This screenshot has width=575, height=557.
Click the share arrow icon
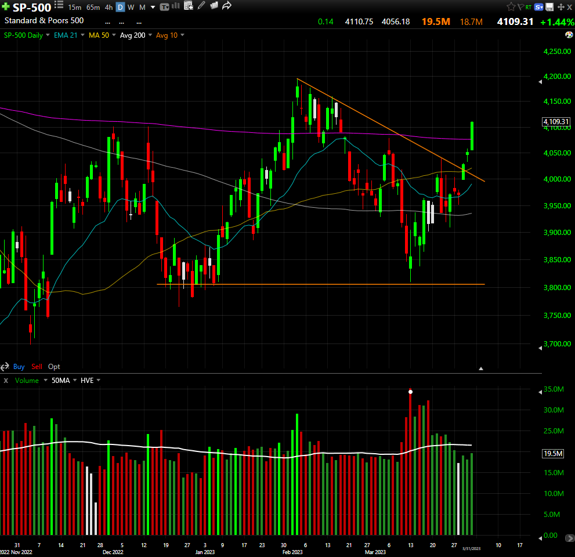coord(227,5)
